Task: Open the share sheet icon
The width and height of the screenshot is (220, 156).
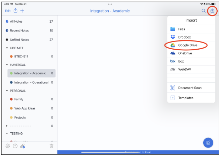Action: click(x=15, y=10)
